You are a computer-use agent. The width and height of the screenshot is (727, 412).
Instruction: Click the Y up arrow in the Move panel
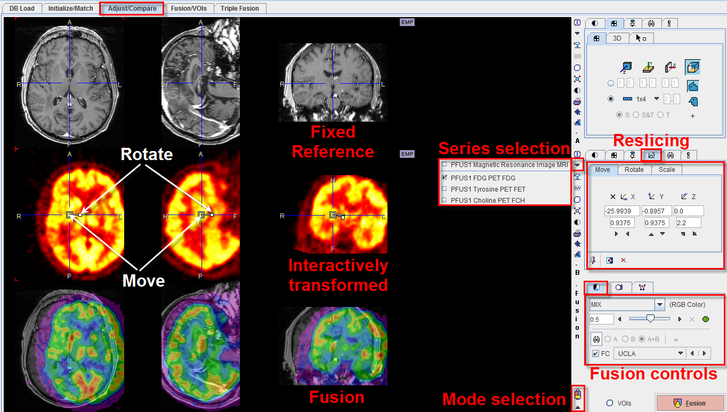[x=651, y=234]
